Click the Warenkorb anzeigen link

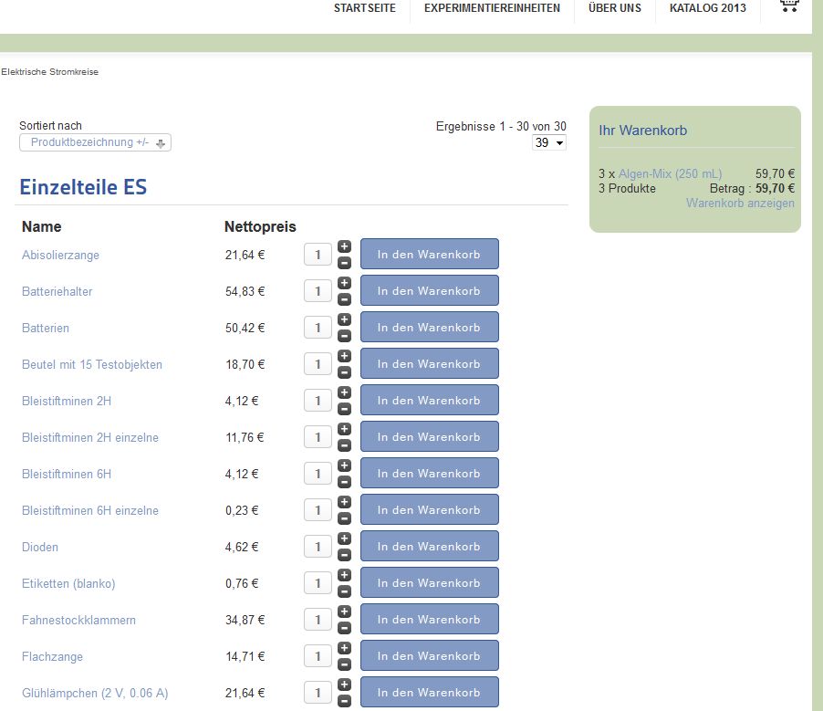point(740,204)
